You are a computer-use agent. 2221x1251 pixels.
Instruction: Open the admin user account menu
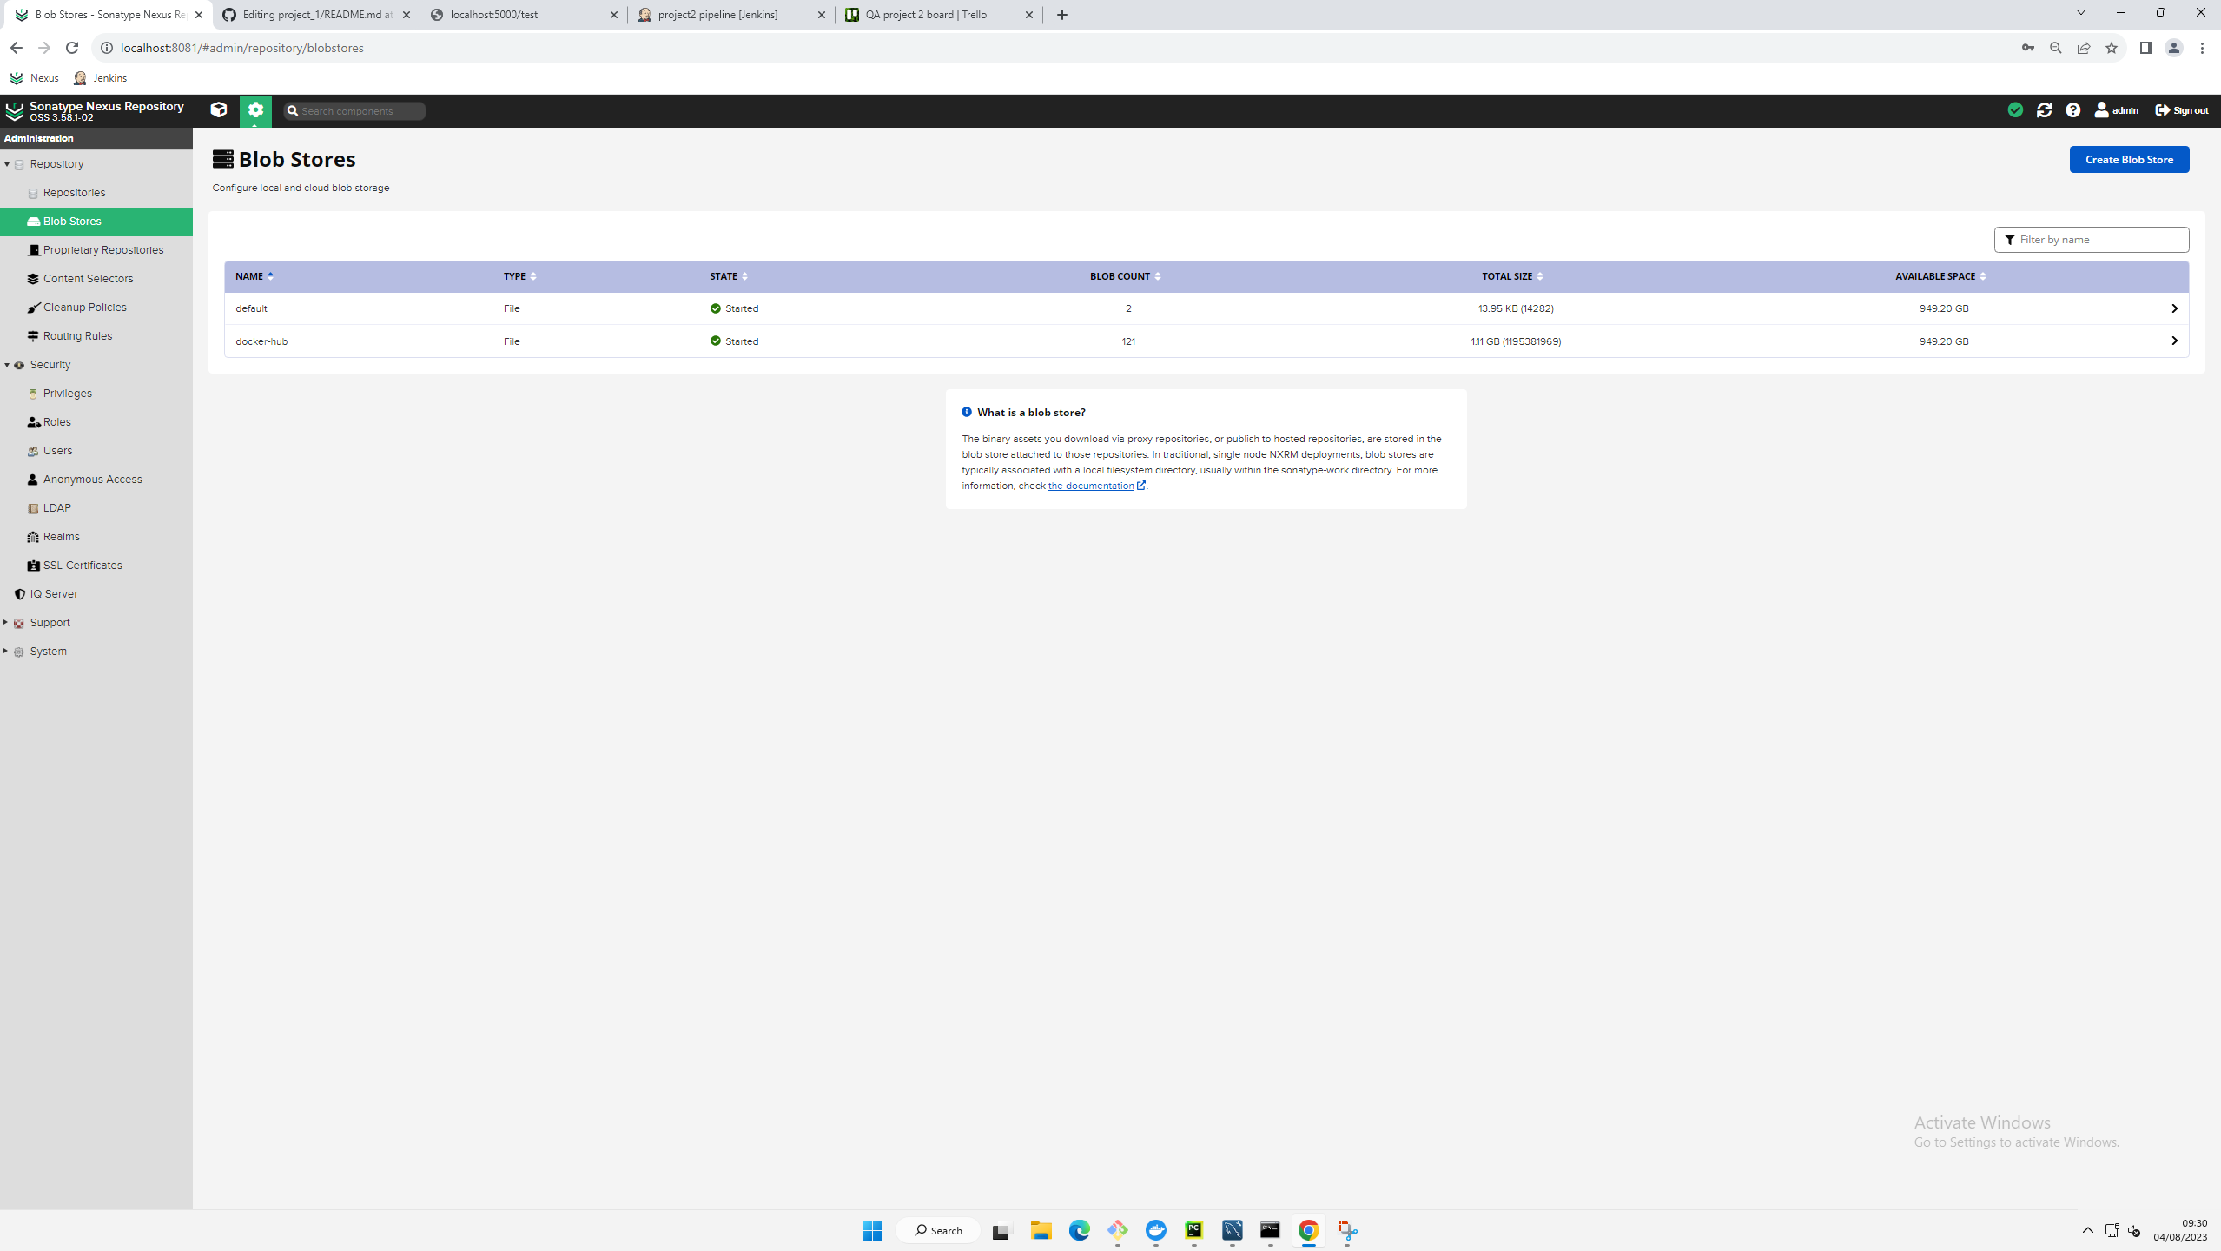click(x=2117, y=110)
